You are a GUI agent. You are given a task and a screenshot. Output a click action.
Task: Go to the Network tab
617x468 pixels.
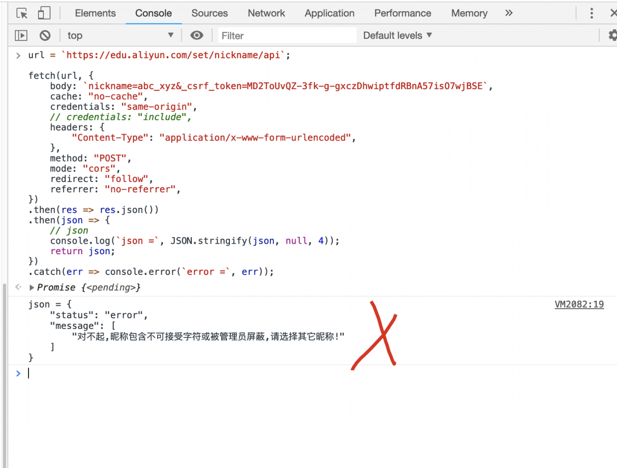(267, 13)
